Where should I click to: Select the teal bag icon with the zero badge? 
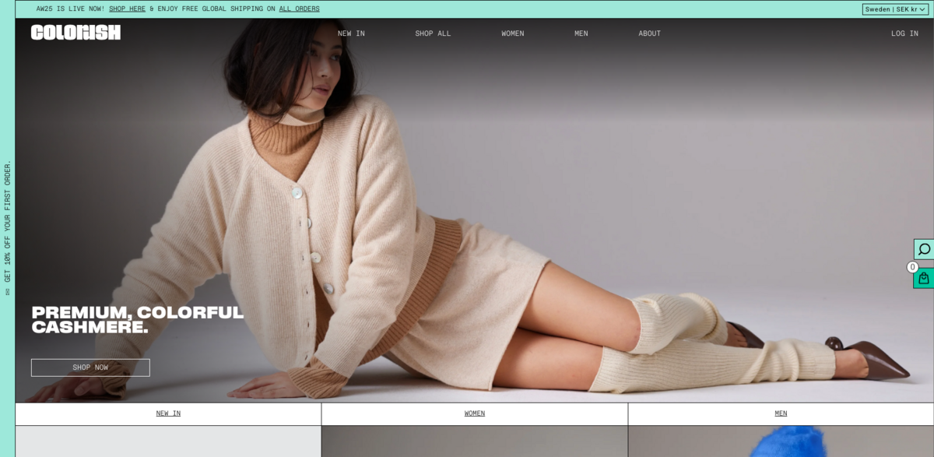923,278
